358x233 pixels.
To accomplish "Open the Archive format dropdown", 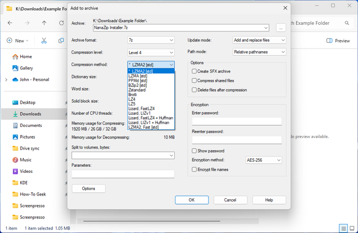I will (x=151, y=40).
